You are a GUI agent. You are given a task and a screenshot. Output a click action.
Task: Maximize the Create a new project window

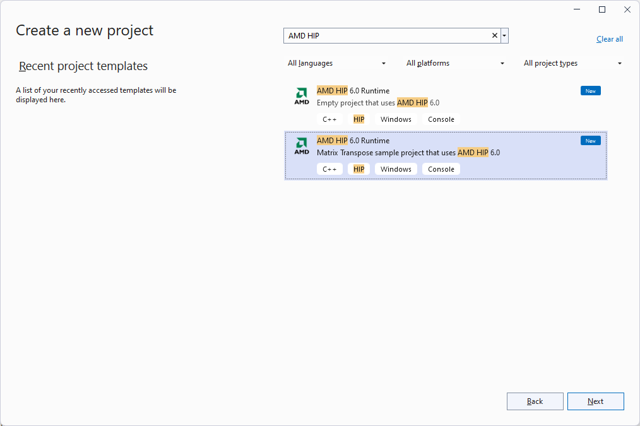pyautogui.click(x=602, y=9)
